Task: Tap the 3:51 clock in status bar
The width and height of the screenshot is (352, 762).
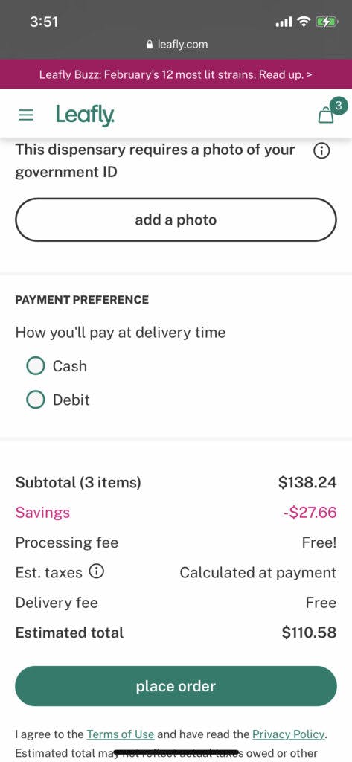Action: pos(44,22)
